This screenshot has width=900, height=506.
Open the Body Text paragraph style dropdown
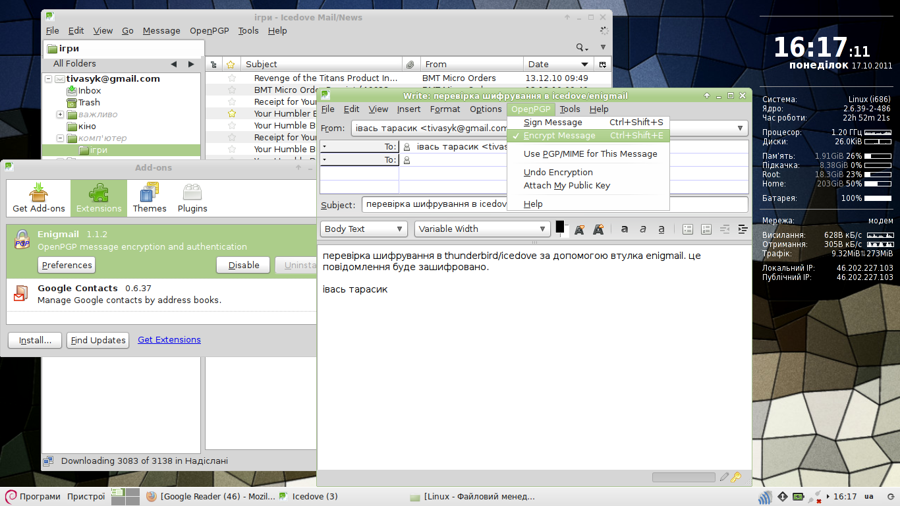[364, 229]
